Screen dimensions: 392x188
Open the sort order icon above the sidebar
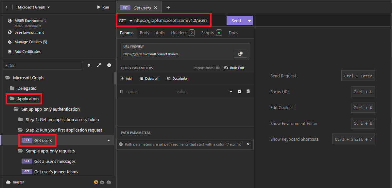click(89, 65)
